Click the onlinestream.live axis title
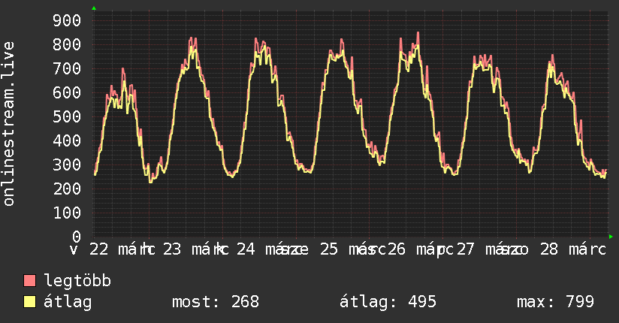Image resolution: width=619 pixels, height=323 pixels. [8, 124]
